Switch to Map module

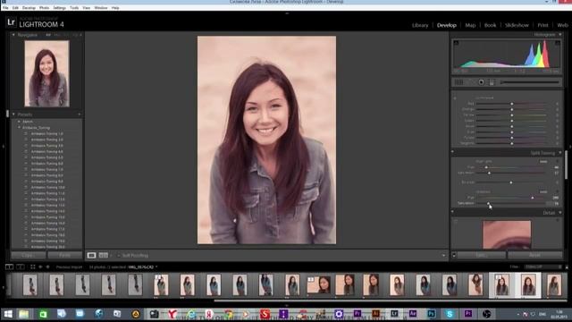pos(470,25)
